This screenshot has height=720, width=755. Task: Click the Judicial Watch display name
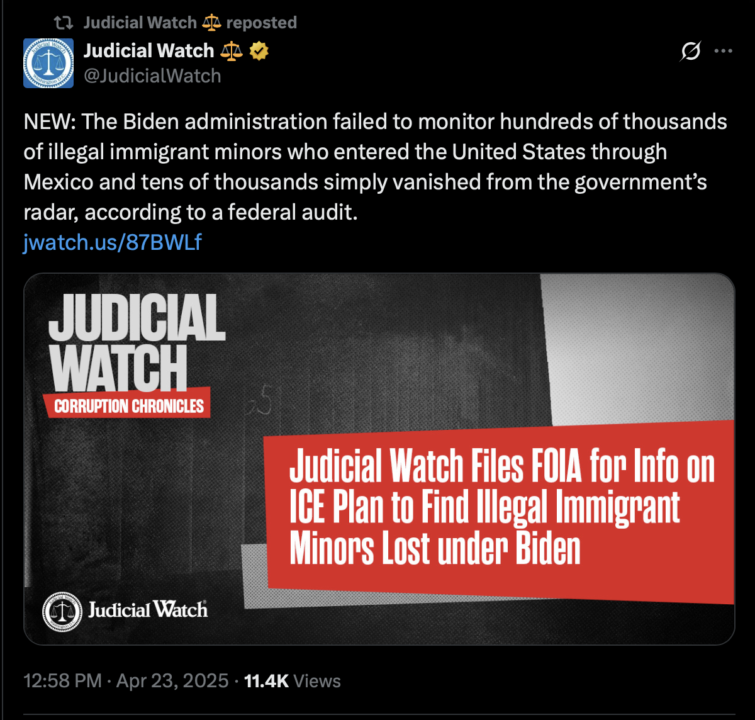coord(149,50)
